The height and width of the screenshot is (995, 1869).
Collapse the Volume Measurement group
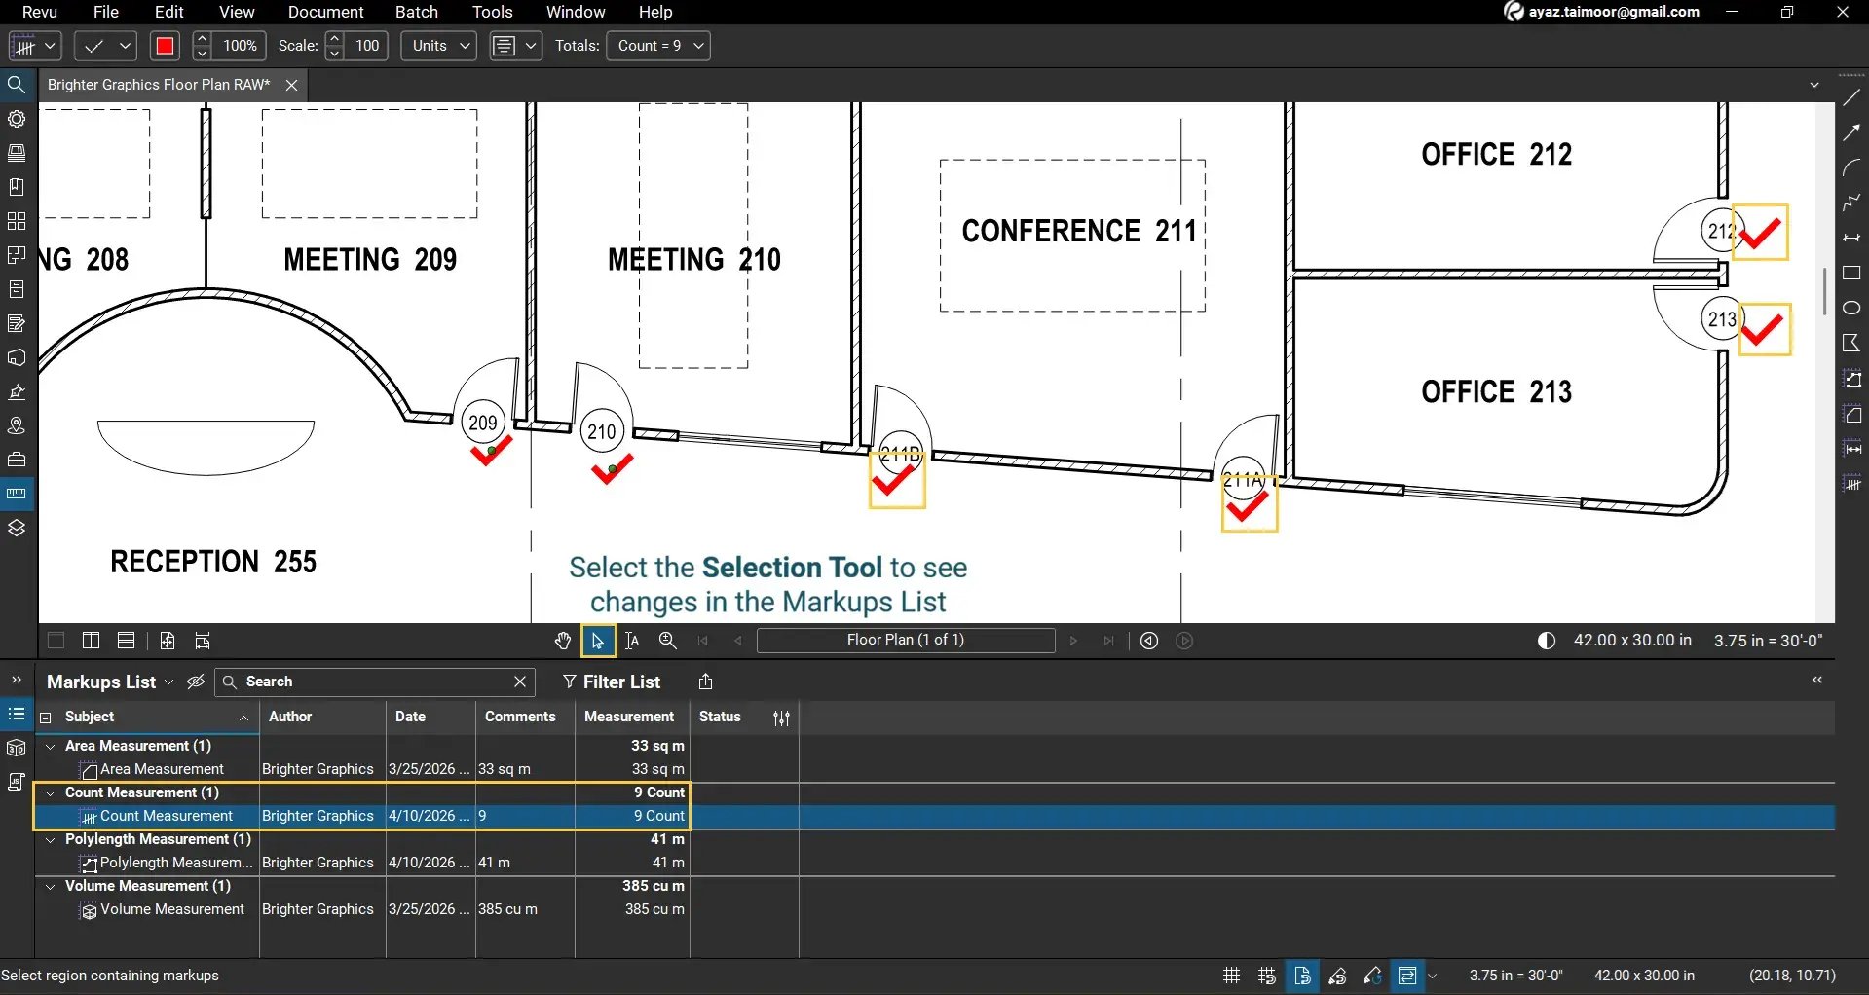click(50, 886)
